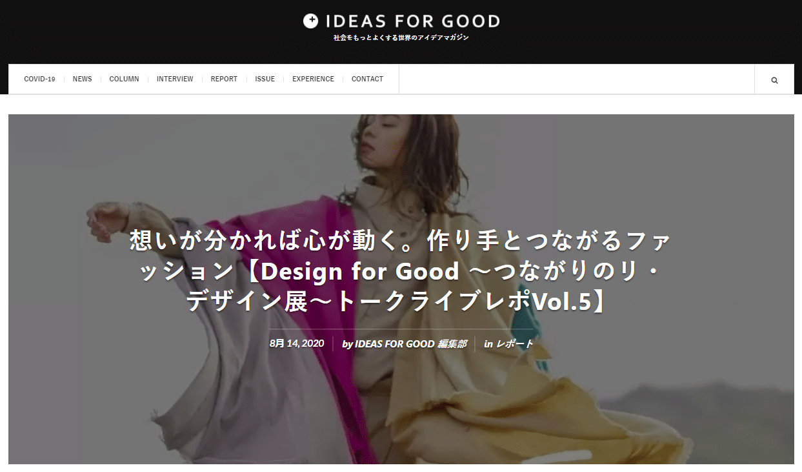802x472 pixels.
Task: Select COLUMN in the navigation bar
Action: pyautogui.click(x=124, y=79)
